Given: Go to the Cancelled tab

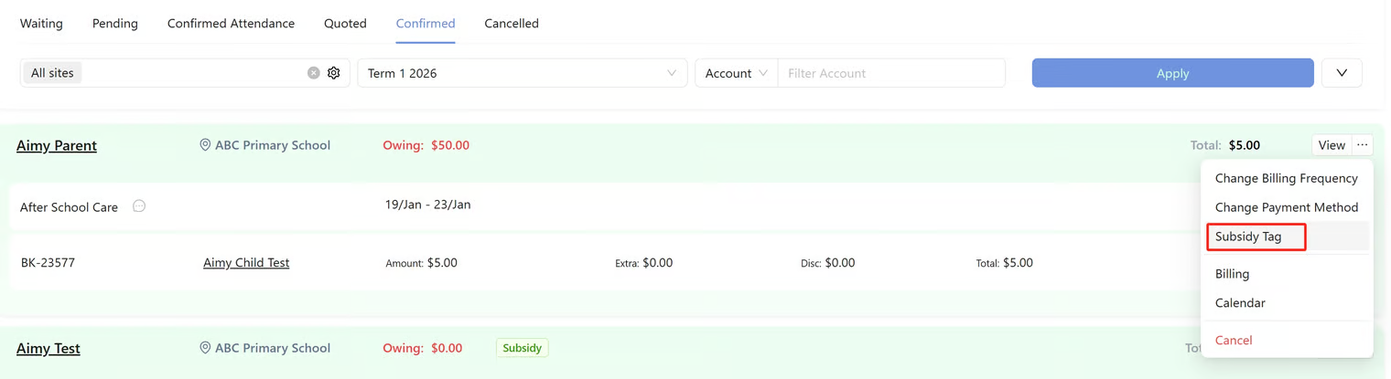Looking at the screenshot, I should (512, 24).
